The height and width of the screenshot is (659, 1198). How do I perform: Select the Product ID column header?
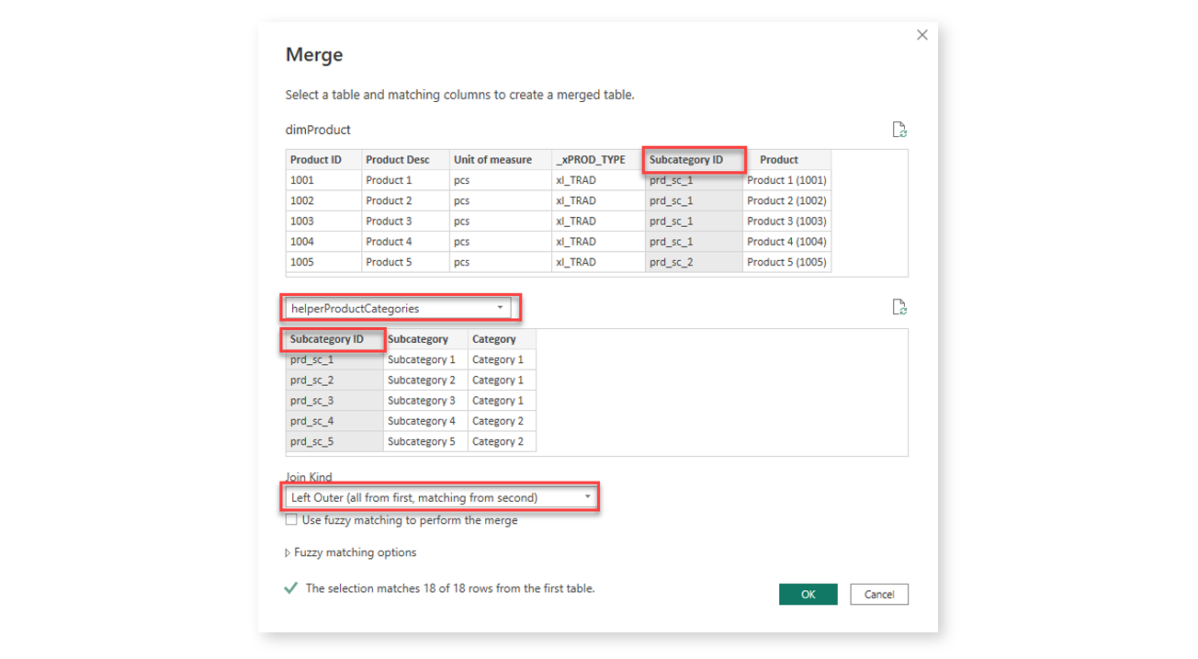click(x=323, y=160)
